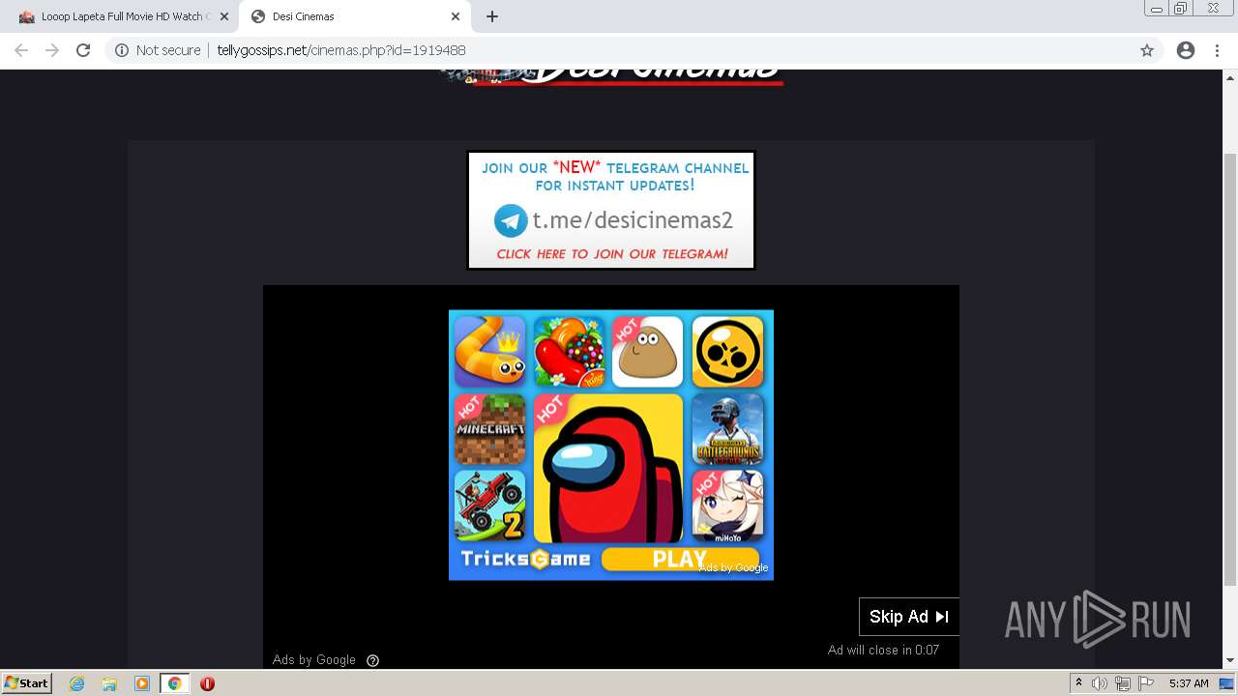The image size is (1238, 696).
Task: Close the Desi Cinemas tab
Action: [456, 16]
